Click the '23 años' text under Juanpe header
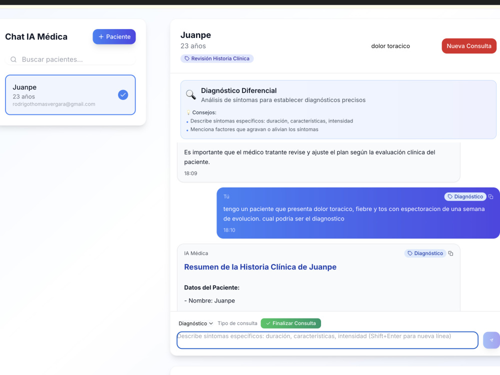 [193, 46]
